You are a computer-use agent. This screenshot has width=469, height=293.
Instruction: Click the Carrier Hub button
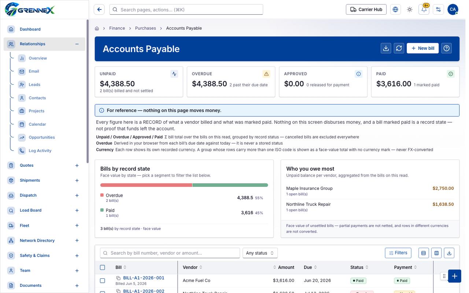pos(366,10)
